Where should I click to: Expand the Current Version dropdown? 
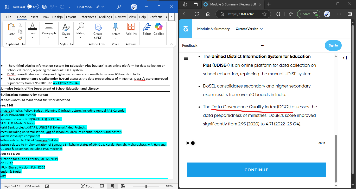[249, 29]
